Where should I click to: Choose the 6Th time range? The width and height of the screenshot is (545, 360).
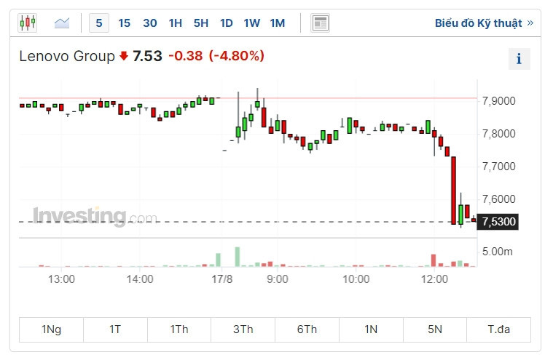tap(307, 329)
